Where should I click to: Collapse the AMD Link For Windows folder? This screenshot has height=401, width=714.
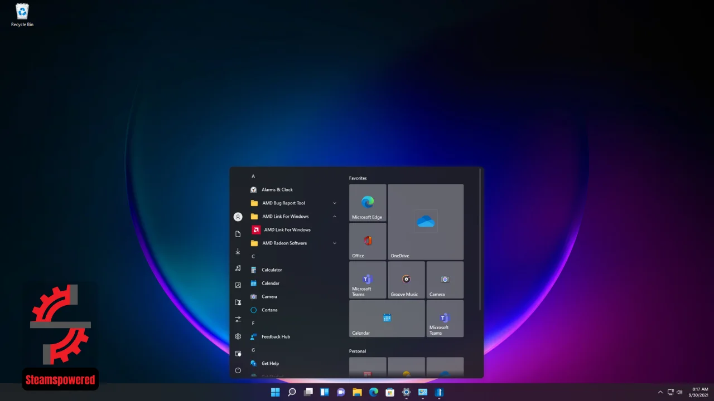[x=293, y=217]
